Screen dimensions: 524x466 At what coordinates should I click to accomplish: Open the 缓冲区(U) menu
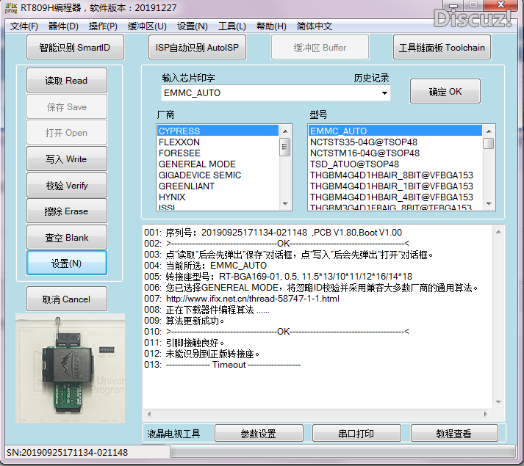(x=147, y=26)
